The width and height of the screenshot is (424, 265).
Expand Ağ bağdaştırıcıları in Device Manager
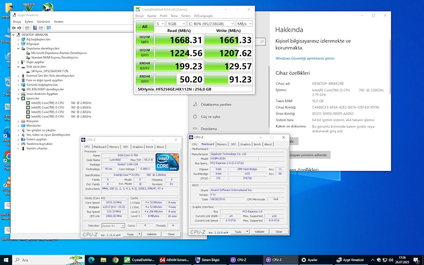click(x=18, y=39)
